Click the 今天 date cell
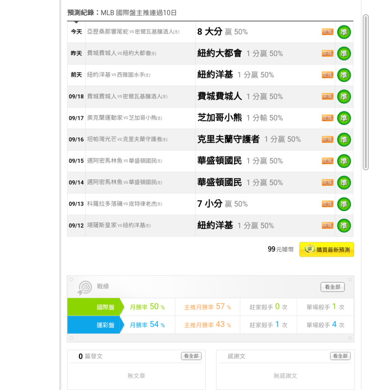 click(76, 32)
